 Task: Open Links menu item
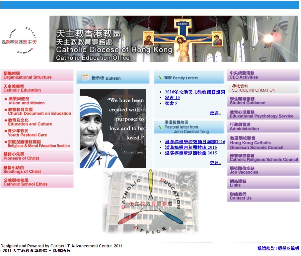(x=263, y=183)
